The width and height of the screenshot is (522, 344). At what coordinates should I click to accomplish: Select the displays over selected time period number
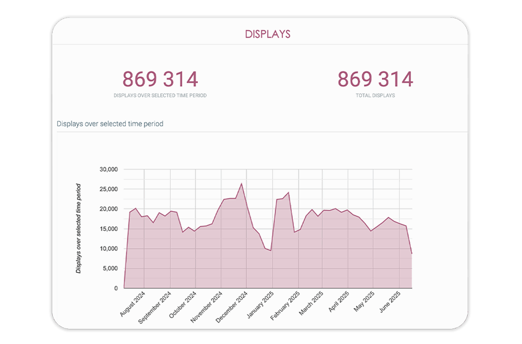[x=160, y=79]
